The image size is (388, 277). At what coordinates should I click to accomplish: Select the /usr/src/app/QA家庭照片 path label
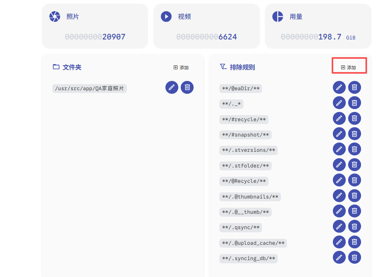point(89,88)
